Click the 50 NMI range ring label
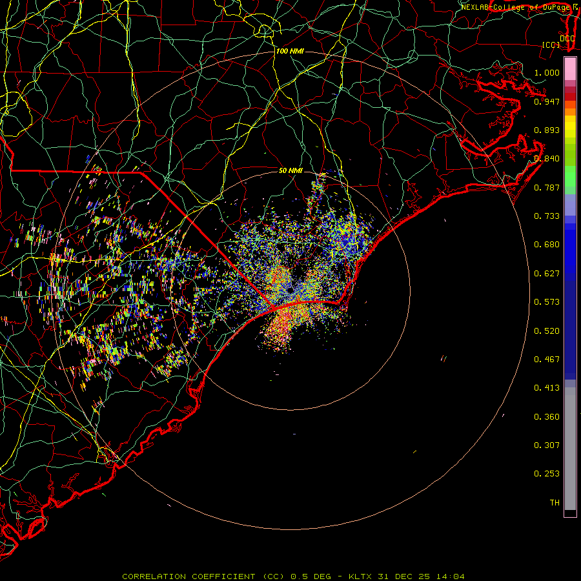The image size is (581, 581). point(290,170)
